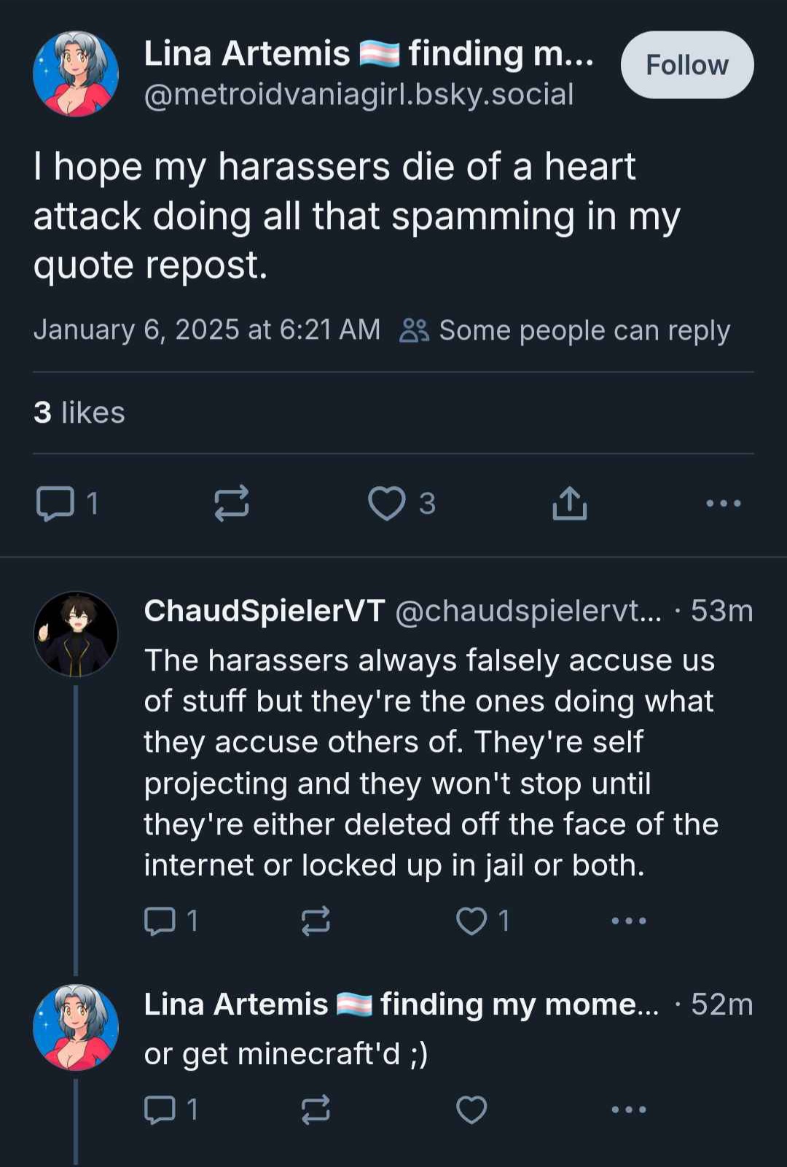Repost ChaudSpielerVT's reply
This screenshot has height=1167, width=787.
pyautogui.click(x=316, y=921)
